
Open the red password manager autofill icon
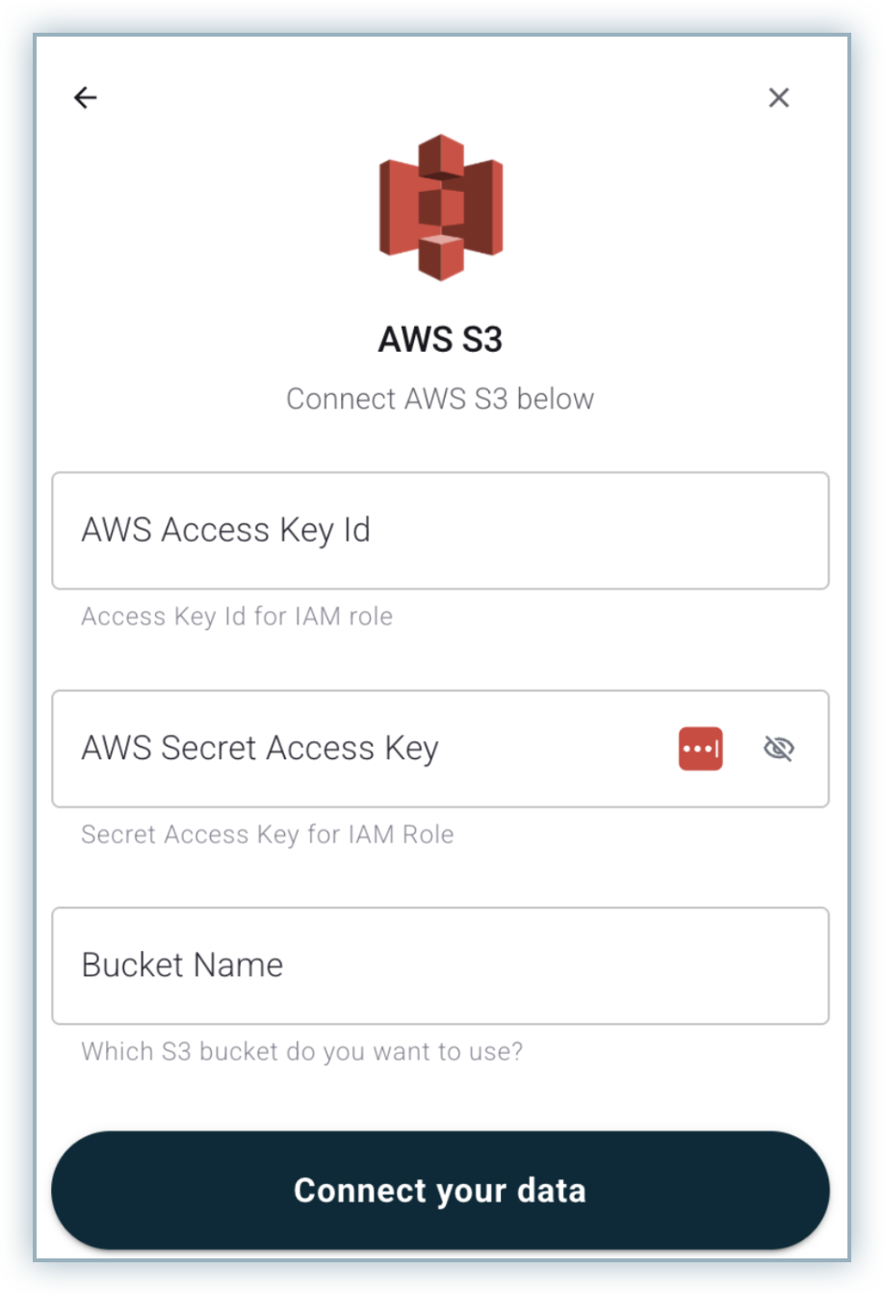tap(700, 749)
